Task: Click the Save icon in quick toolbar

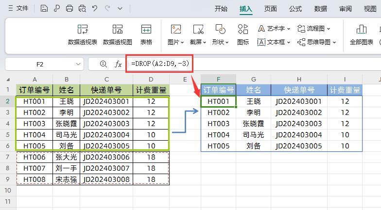Action: [x=44, y=9]
